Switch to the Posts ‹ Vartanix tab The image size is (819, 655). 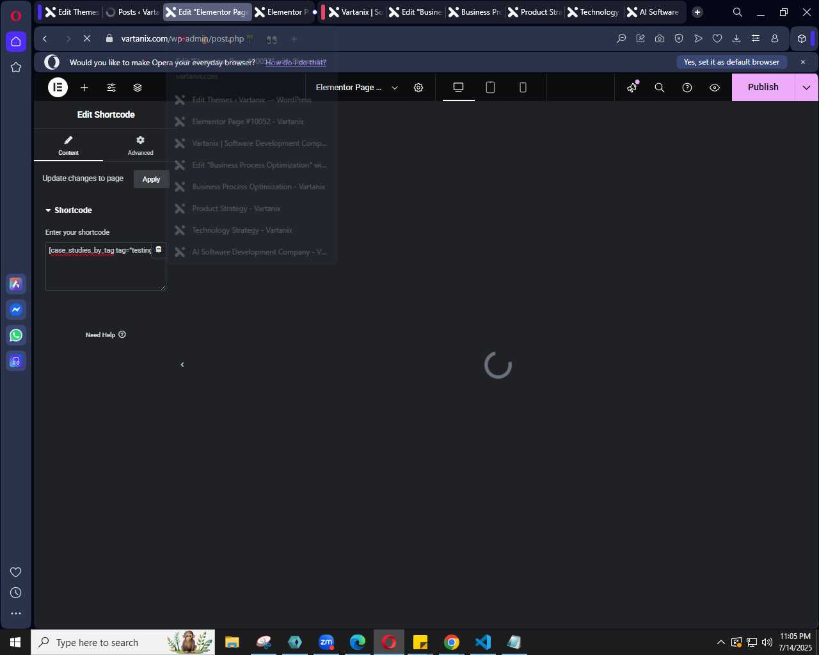132,12
